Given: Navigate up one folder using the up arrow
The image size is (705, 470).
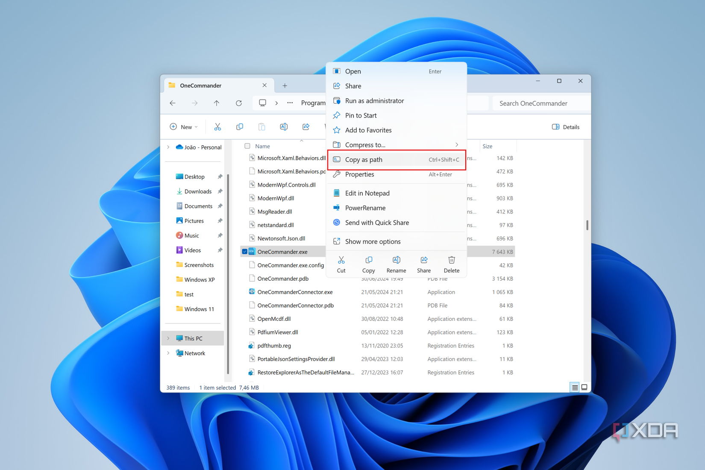Looking at the screenshot, I should [217, 103].
